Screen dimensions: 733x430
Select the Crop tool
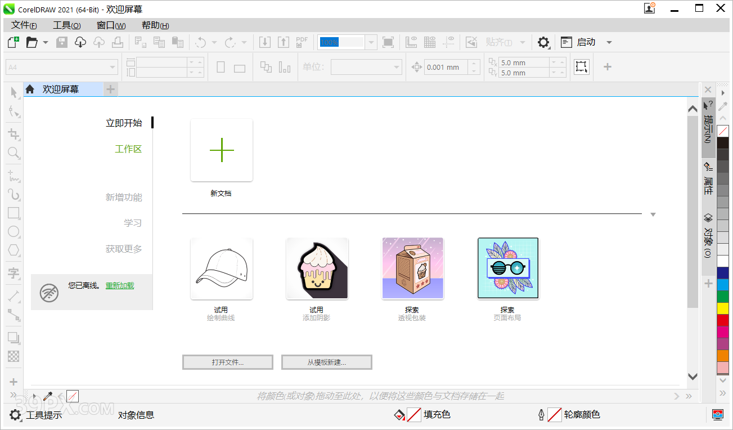(14, 134)
